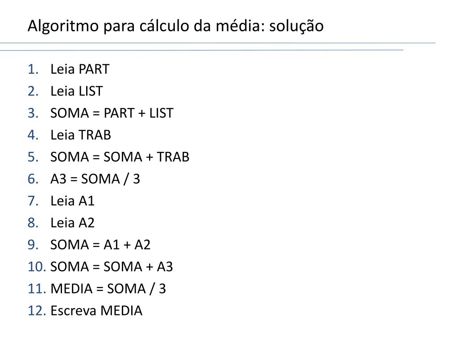This screenshot has height=343, width=457.
Task: Click step MEDIA = SOMA / 3
Action: point(108,289)
